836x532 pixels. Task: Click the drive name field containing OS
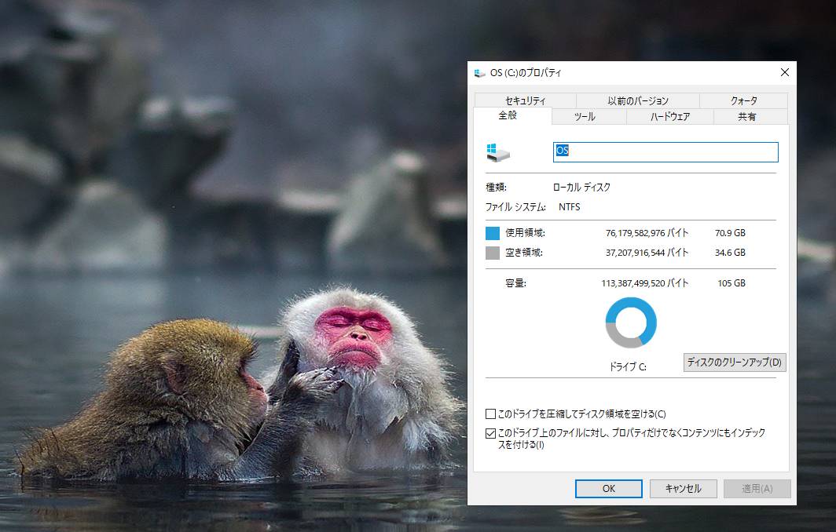pos(665,151)
